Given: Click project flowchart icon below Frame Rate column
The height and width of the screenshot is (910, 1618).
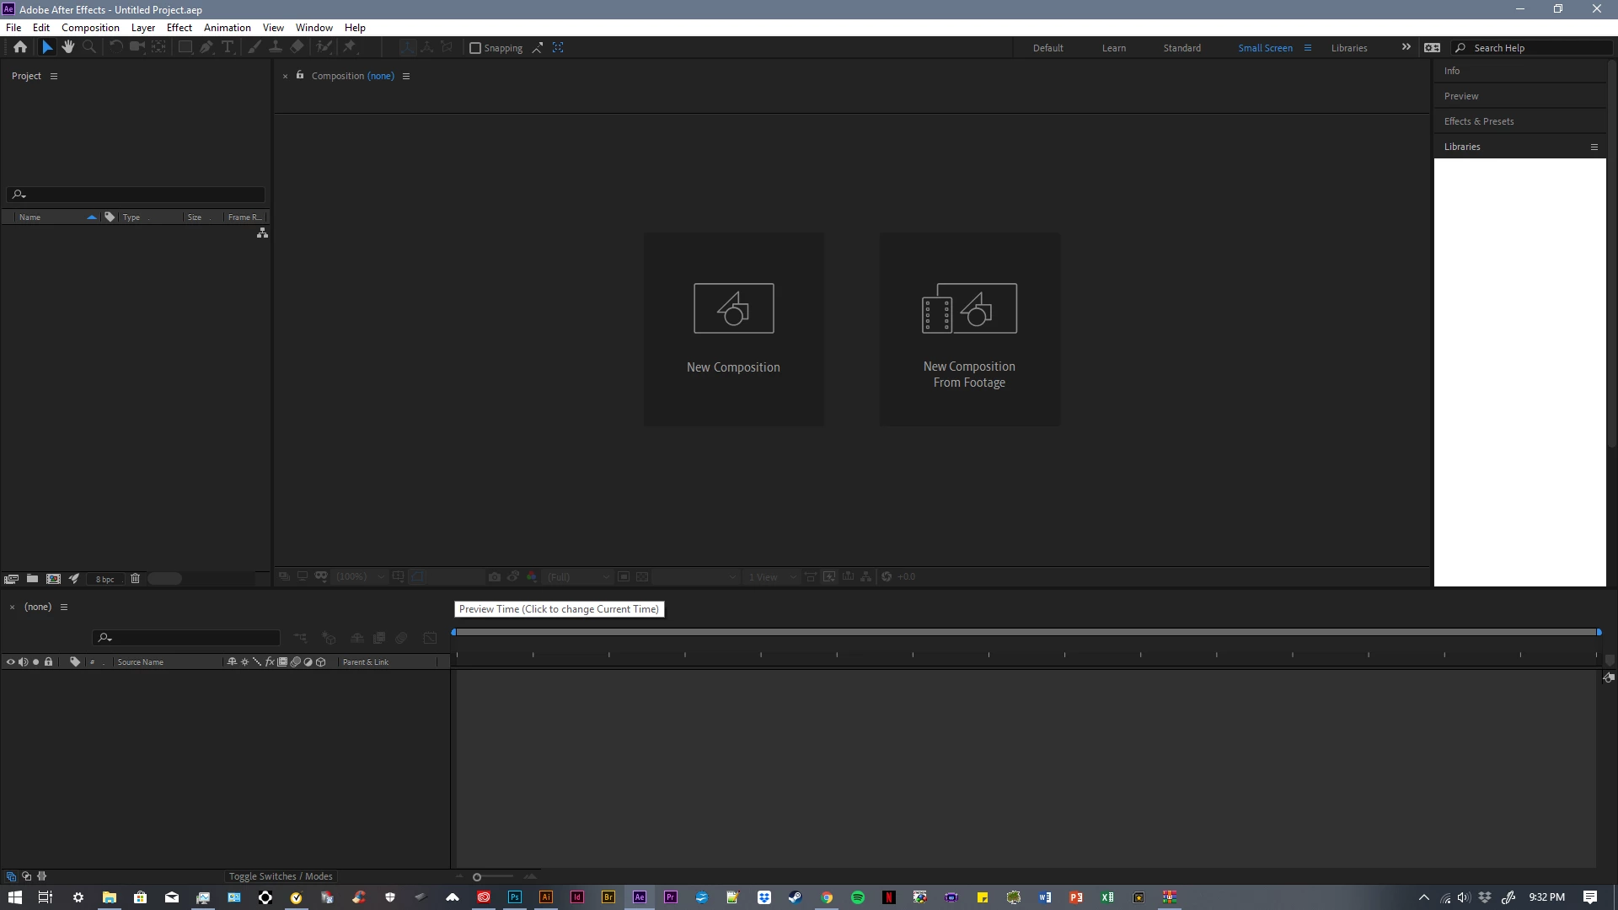Looking at the screenshot, I should (x=262, y=233).
